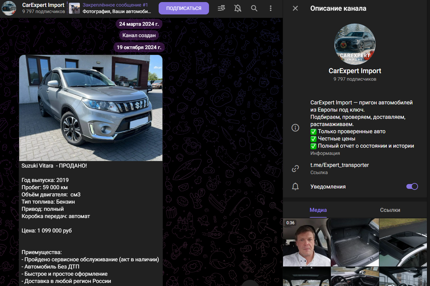Click the info circle icon beside description
This screenshot has height=286, width=430.
point(295,128)
